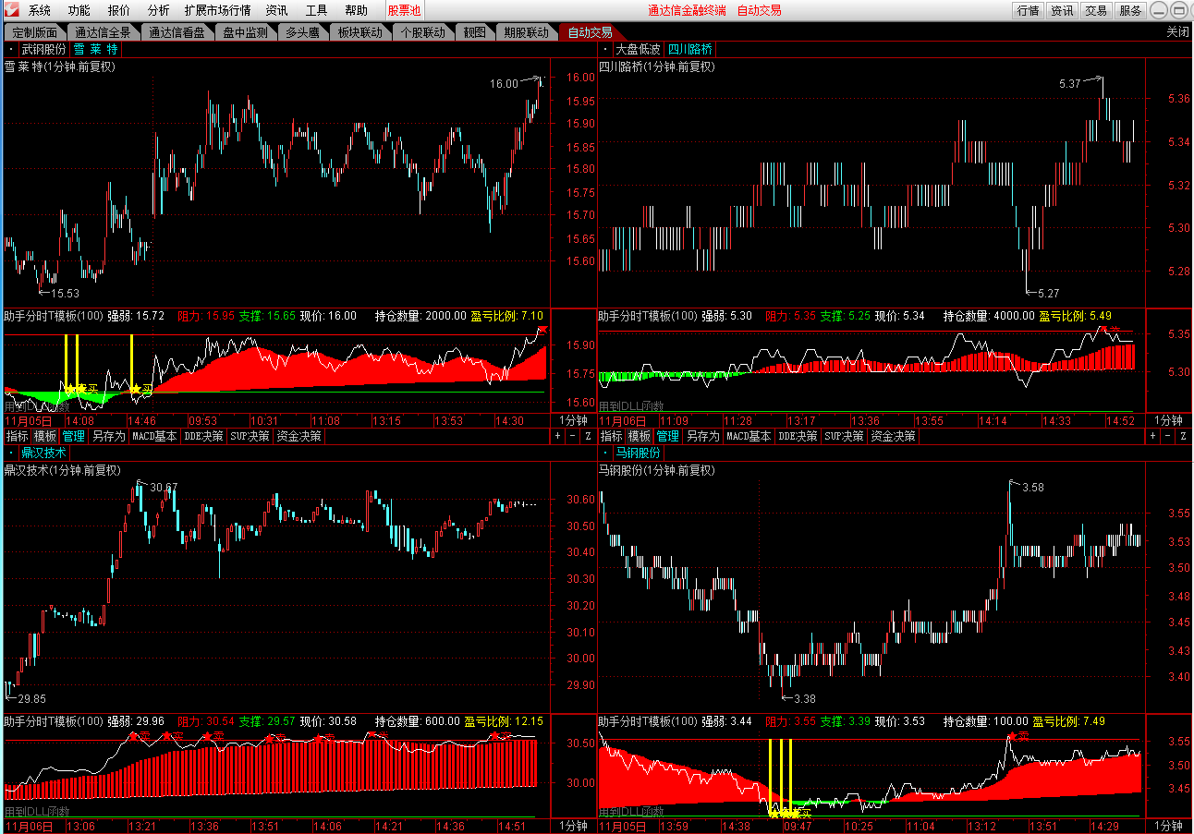Click the 16.00 price level on 雪莱特 axis
Viewport: 1194px width, 834px height.
[x=579, y=78]
